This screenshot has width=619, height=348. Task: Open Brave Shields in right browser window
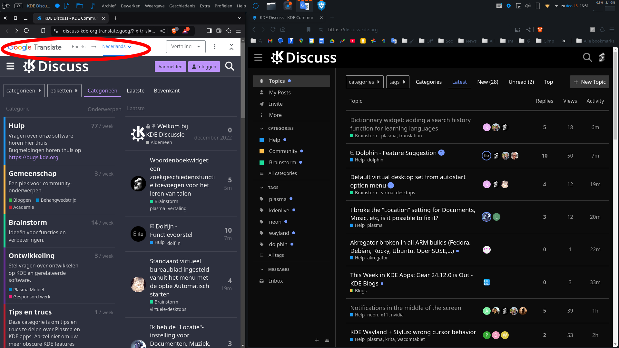540,30
